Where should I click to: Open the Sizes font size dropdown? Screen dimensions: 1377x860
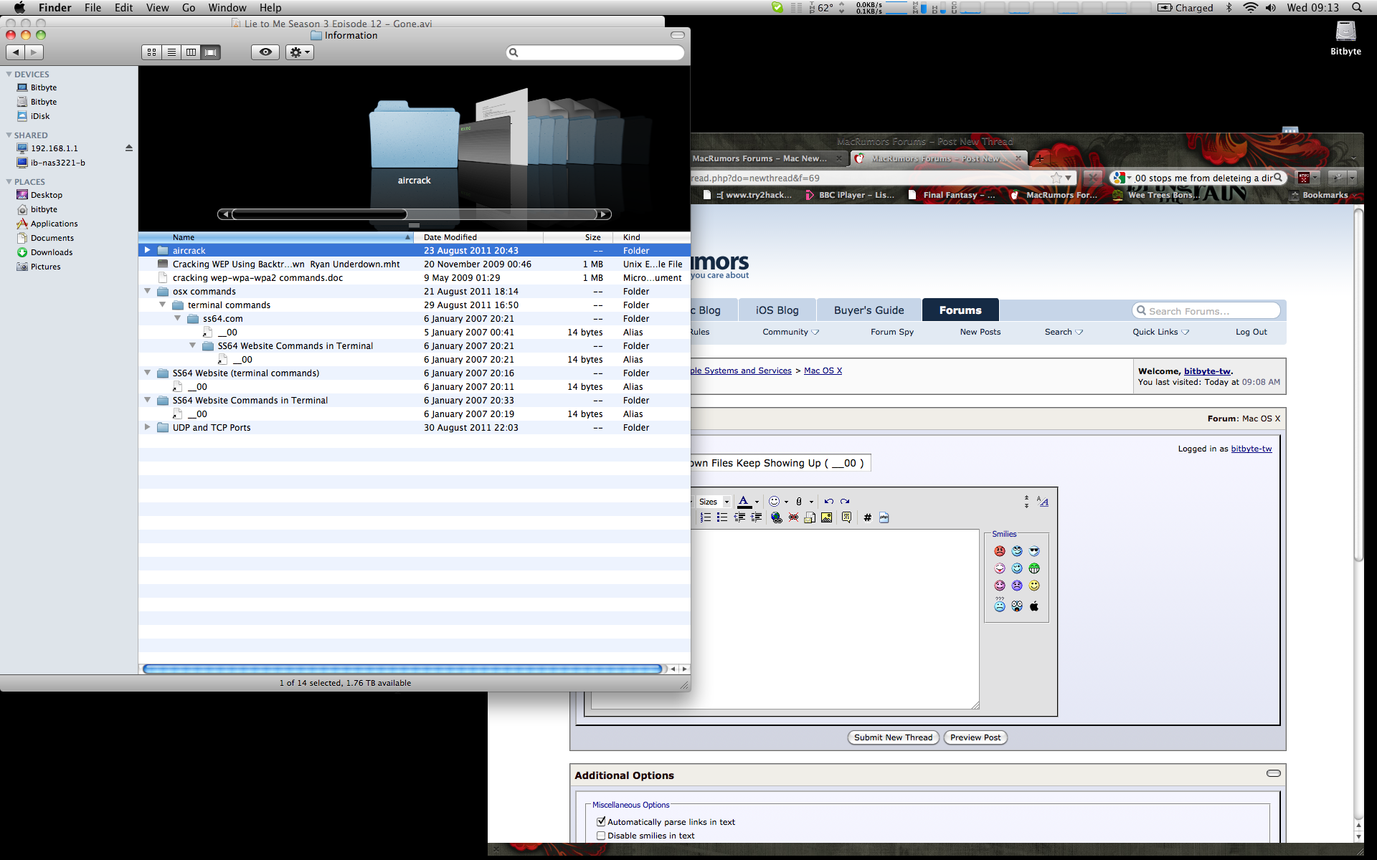point(714,502)
